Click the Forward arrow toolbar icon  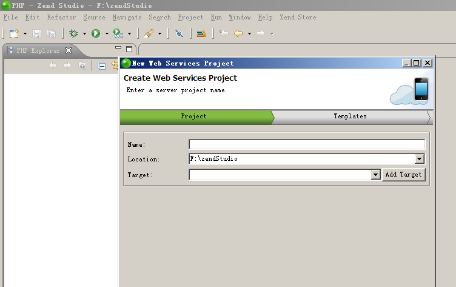coord(261,33)
